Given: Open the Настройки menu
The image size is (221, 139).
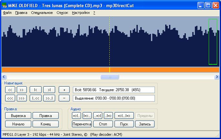Looking at the screenshot, I should pos(81,13).
